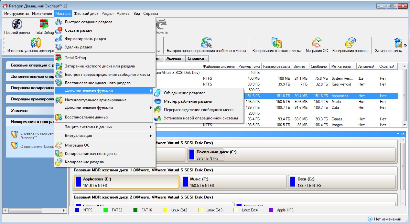This screenshot has height=224, width=410.
Task: Select the Data (G:) partition block
Action: (342, 182)
